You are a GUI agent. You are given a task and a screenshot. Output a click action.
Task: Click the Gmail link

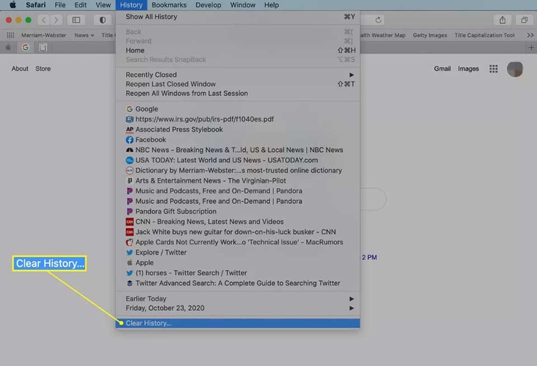tap(442, 68)
